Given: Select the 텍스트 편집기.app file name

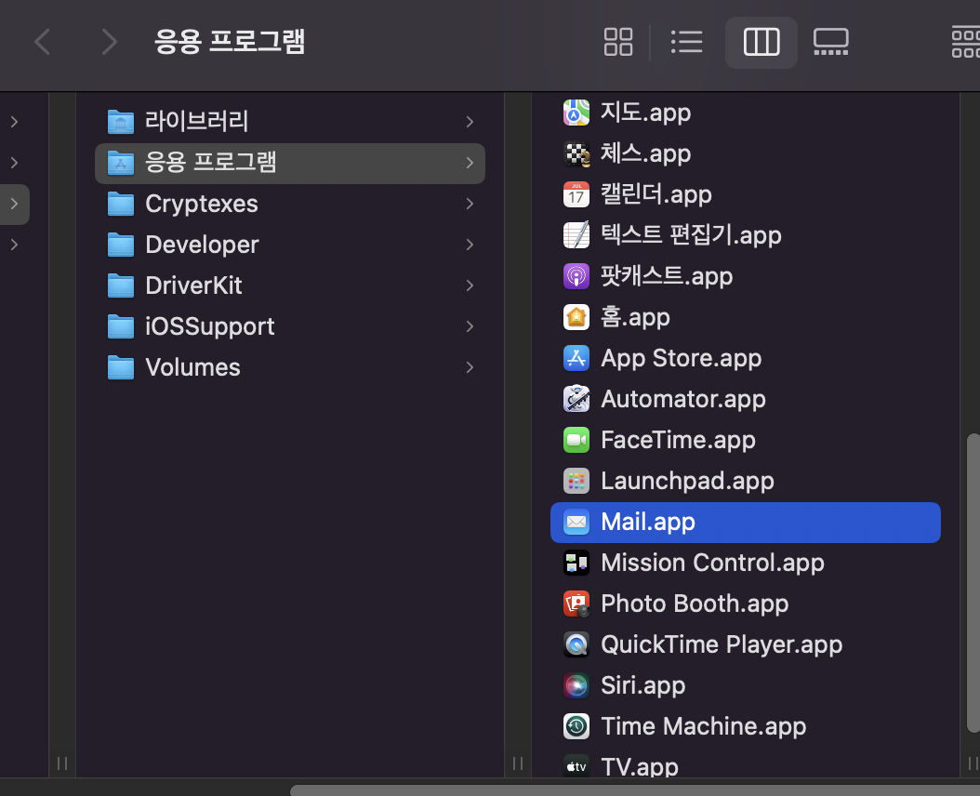Looking at the screenshot, I should coord(691,235).
